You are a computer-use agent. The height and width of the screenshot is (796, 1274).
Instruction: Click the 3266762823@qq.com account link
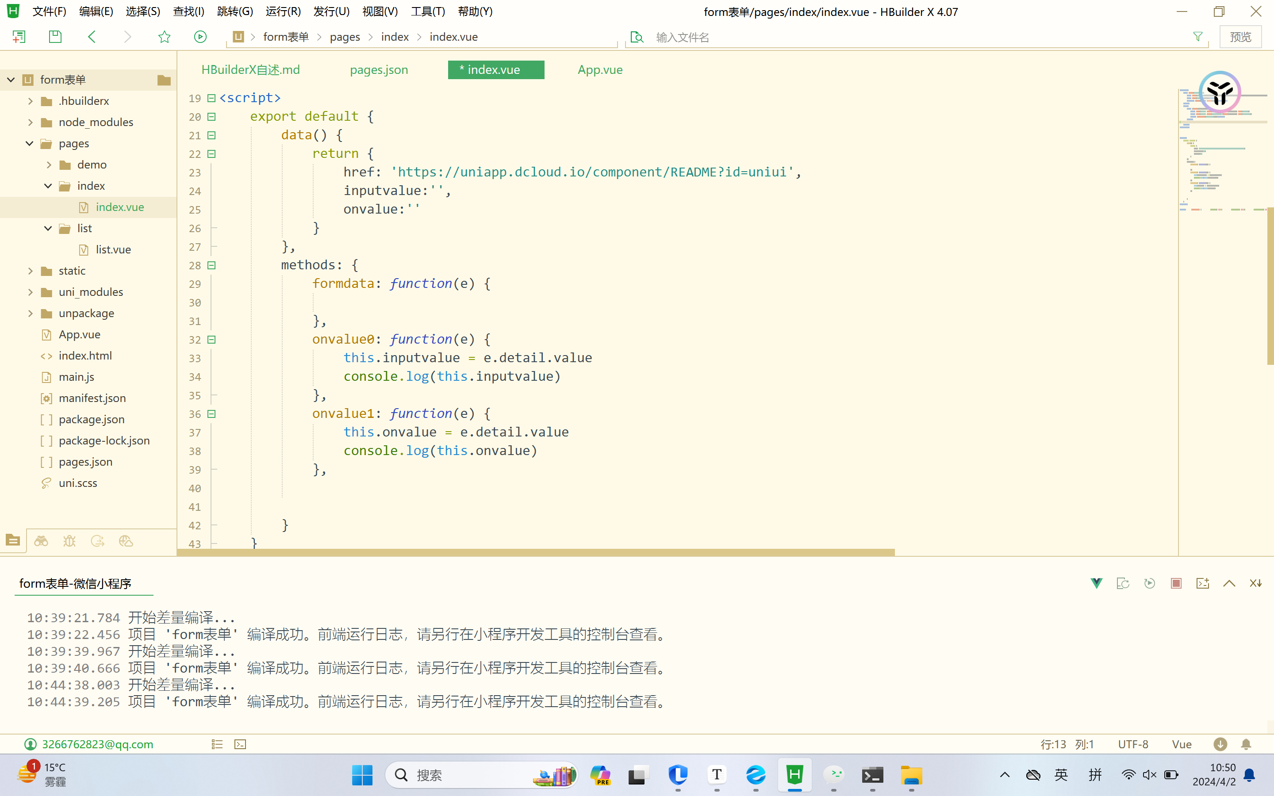pos(97,744)
